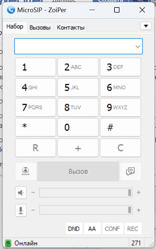Increase microphone level with plus sign
Screen dimensions: 156x249
pos(138,210)
